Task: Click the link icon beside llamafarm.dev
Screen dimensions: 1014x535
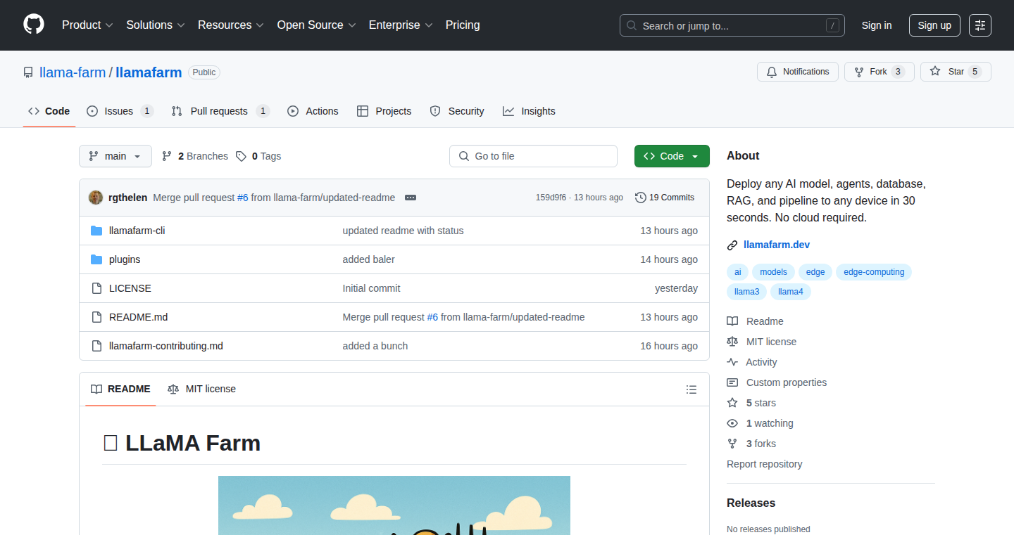Action: pos(732,245)
